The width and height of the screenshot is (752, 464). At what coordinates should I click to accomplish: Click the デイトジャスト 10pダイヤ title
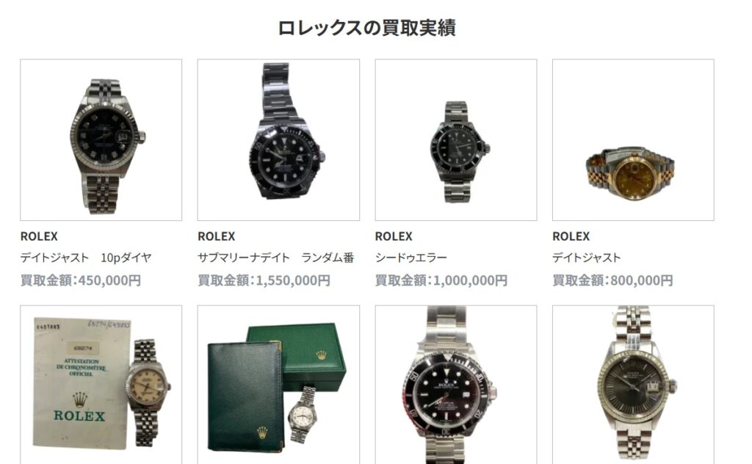pos(86,258)
